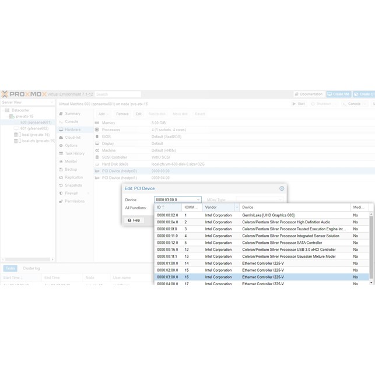Open the Cloud-Init section icon
The width and height of the screenshot is (375, 375).
point(61,138)
